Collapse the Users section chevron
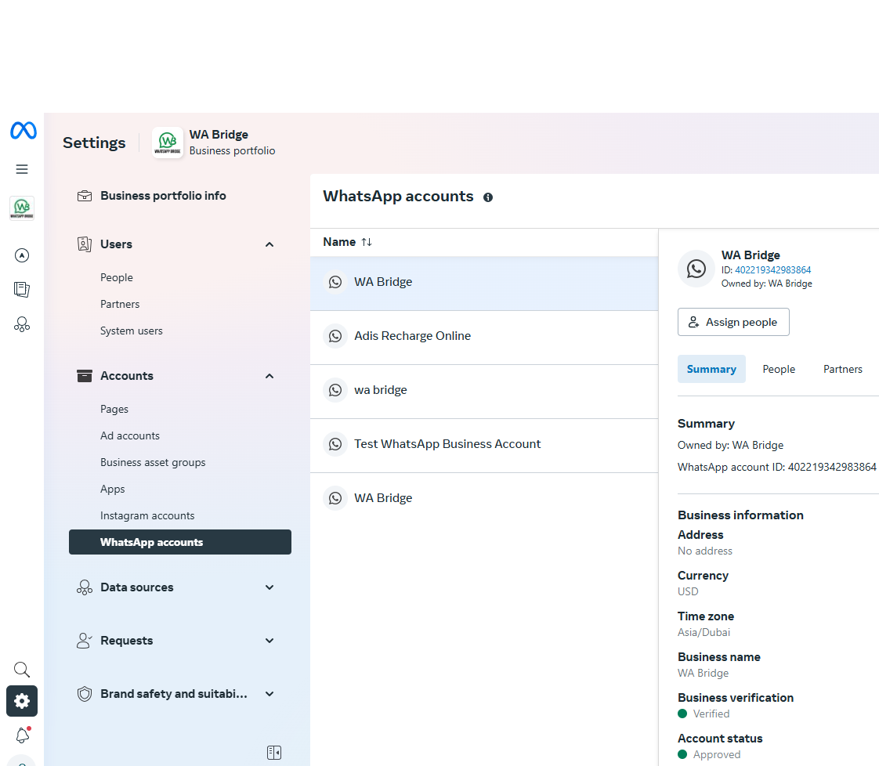Viewport: 879px width, 766px height. (269, 244)
